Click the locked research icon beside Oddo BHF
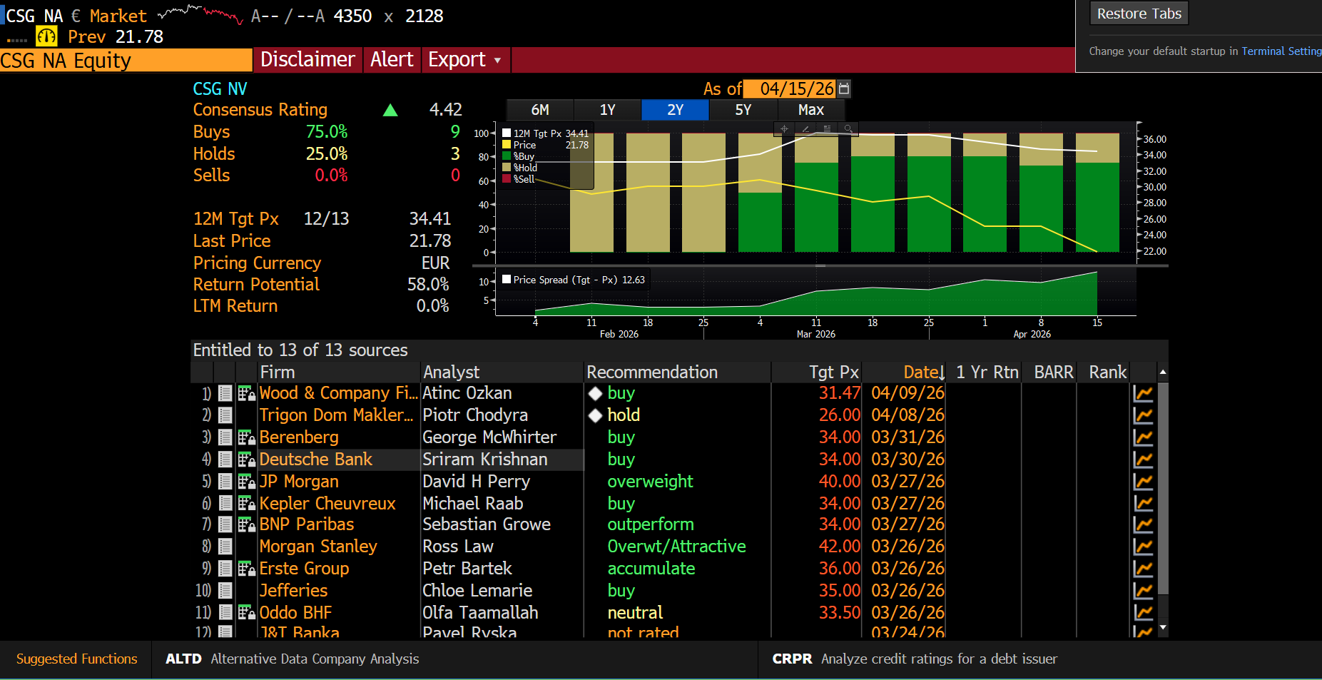Screen dimensions: 1322x680 tap(247, 613)
